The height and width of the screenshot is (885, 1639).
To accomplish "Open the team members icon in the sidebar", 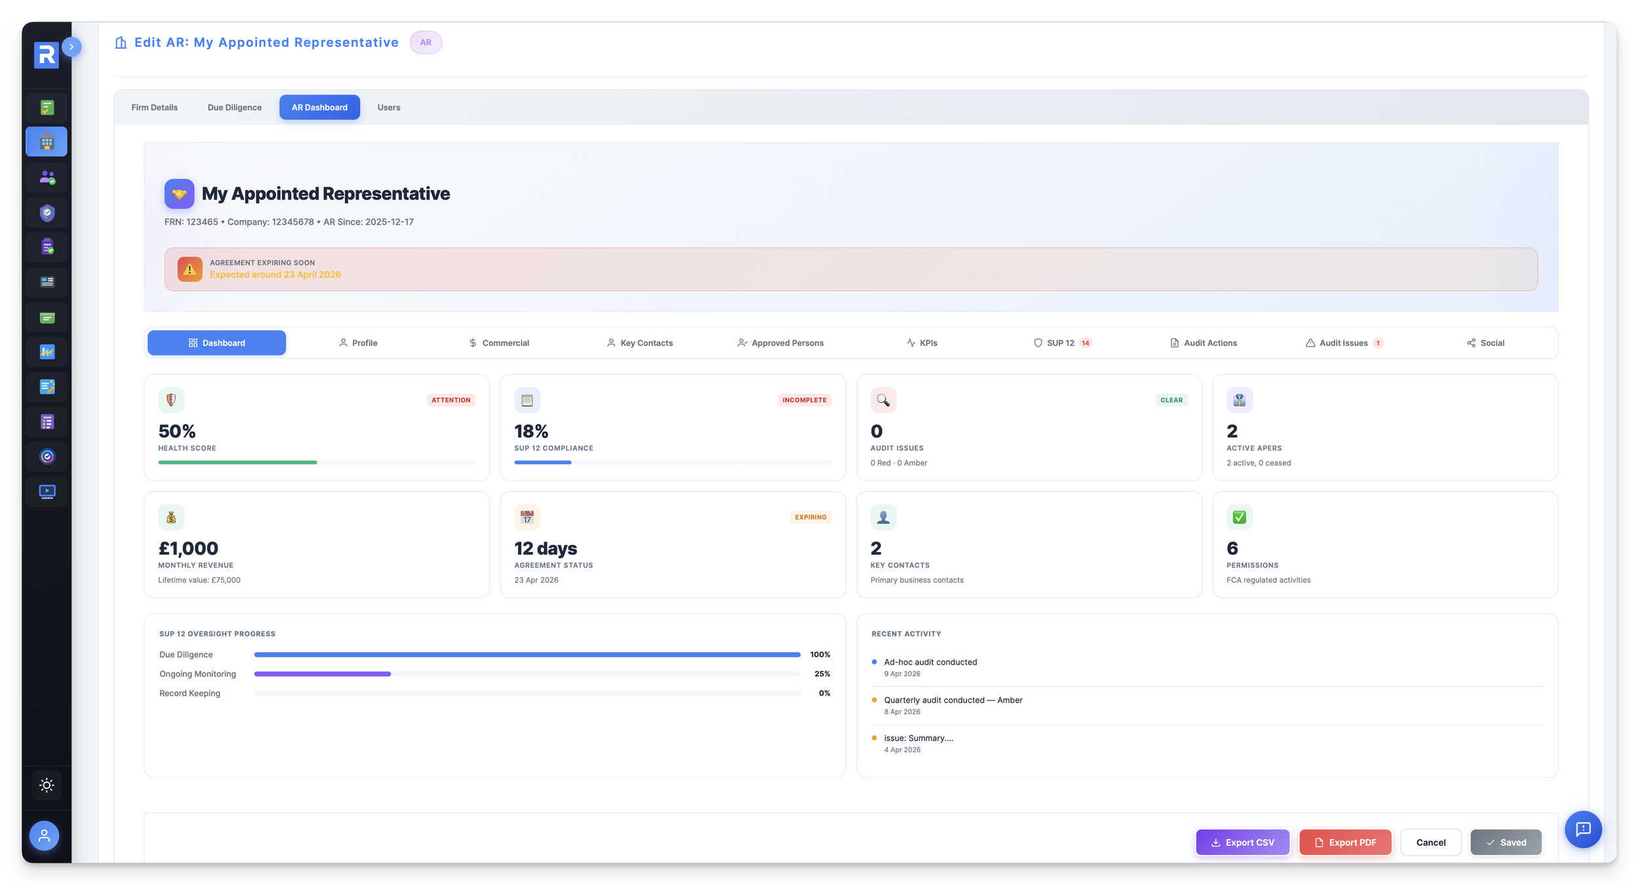I will [47, 177].
